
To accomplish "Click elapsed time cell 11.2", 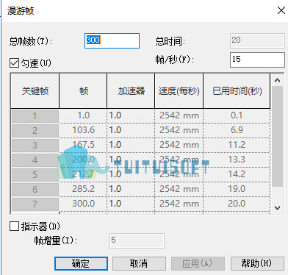I will tap(237, 145).
